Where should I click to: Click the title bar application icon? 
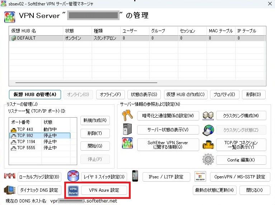(4, 4)
